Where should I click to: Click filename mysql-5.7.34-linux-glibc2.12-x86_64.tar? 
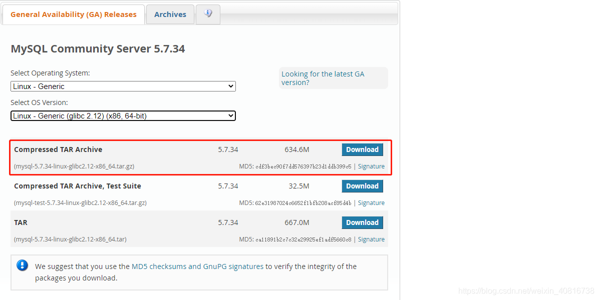click(x=70, y=239)
